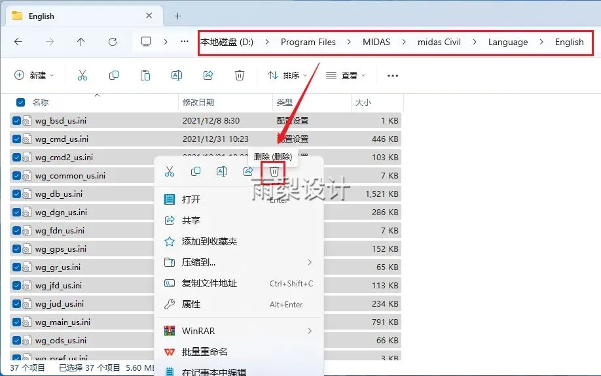The height and width of the screenshot is (376, 601).
Task: Click MIDAS in the address path
Action: 376,42
